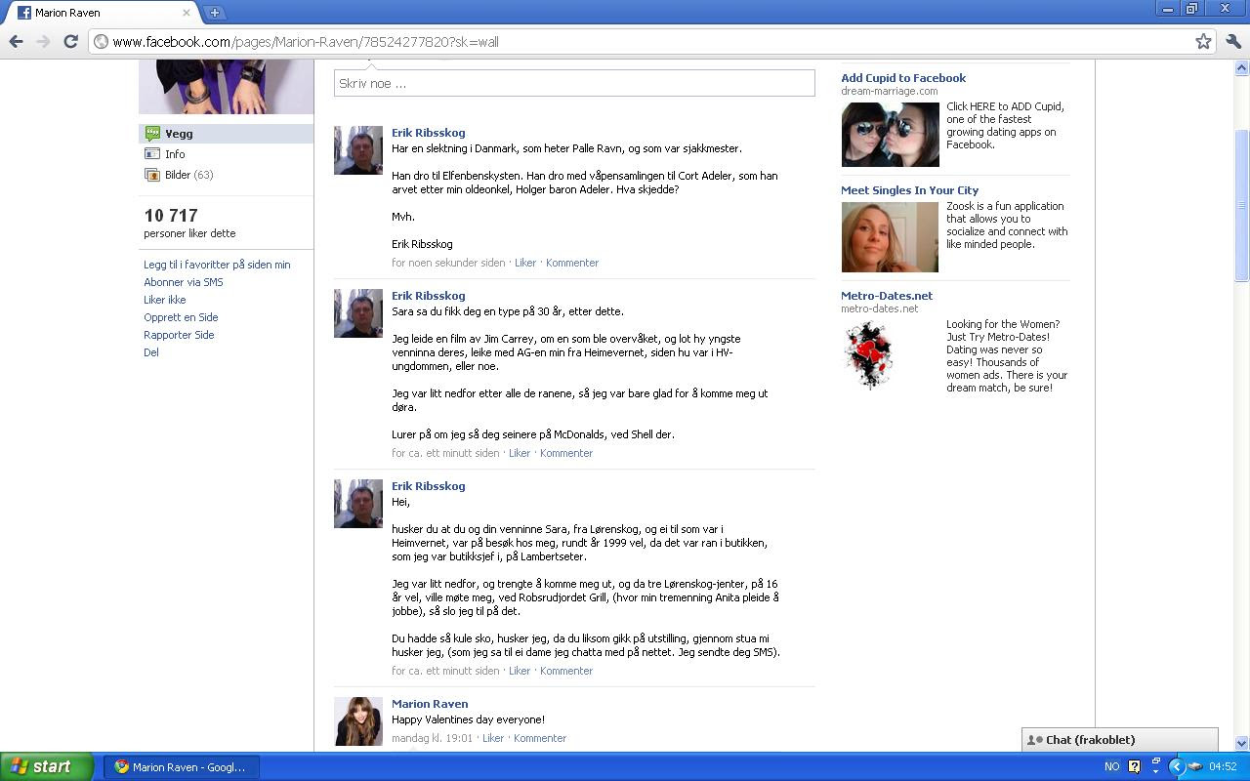Click Erik's avatar on 'Hei,' post
The height and width of the screenshot is (781, 1250).
coord(358,504)
